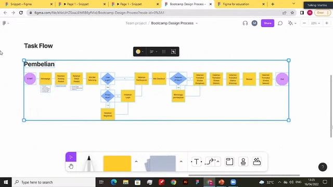Open Microsoft Edge from the taskbar
333x187 pixels.
[114, 182]
